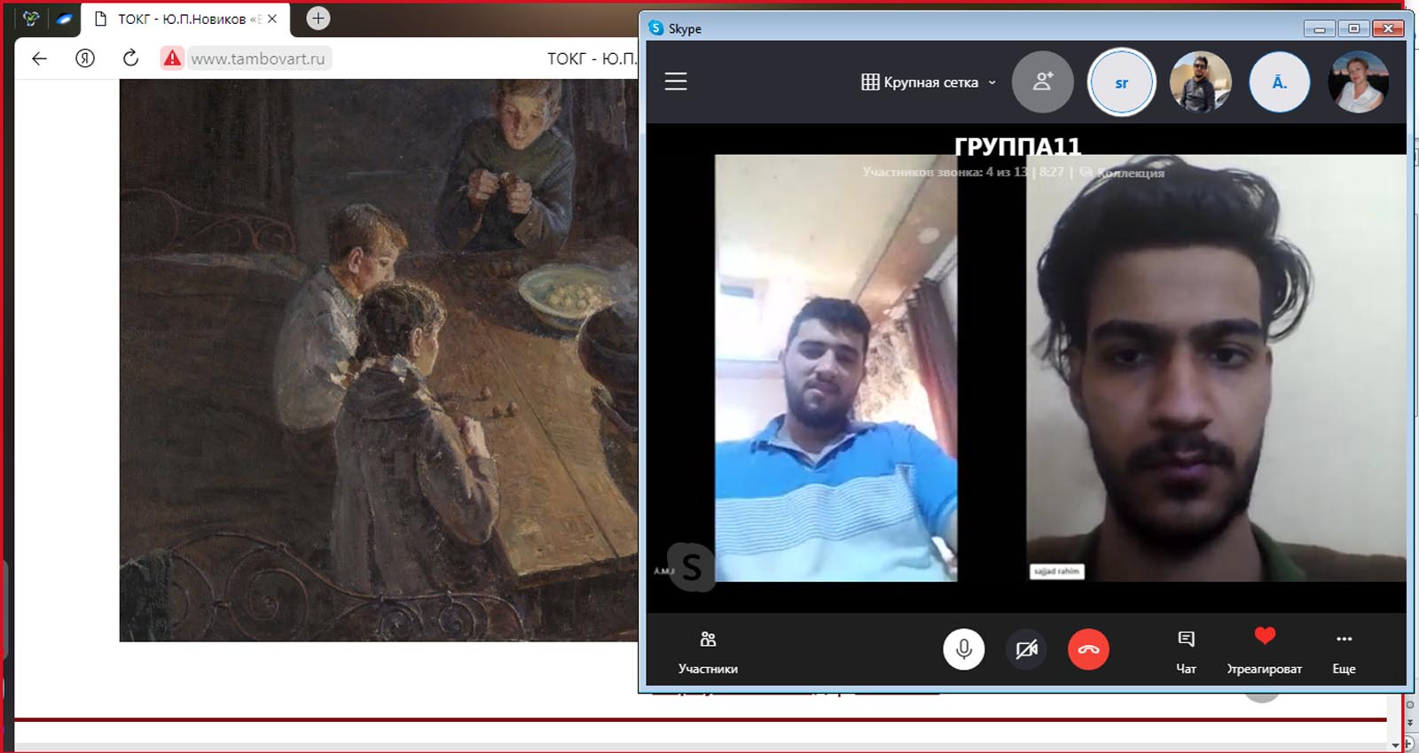This screenshot has height=753, width=1419.
Task: Click the Skype logo in title bar
Action: point(656,27)
